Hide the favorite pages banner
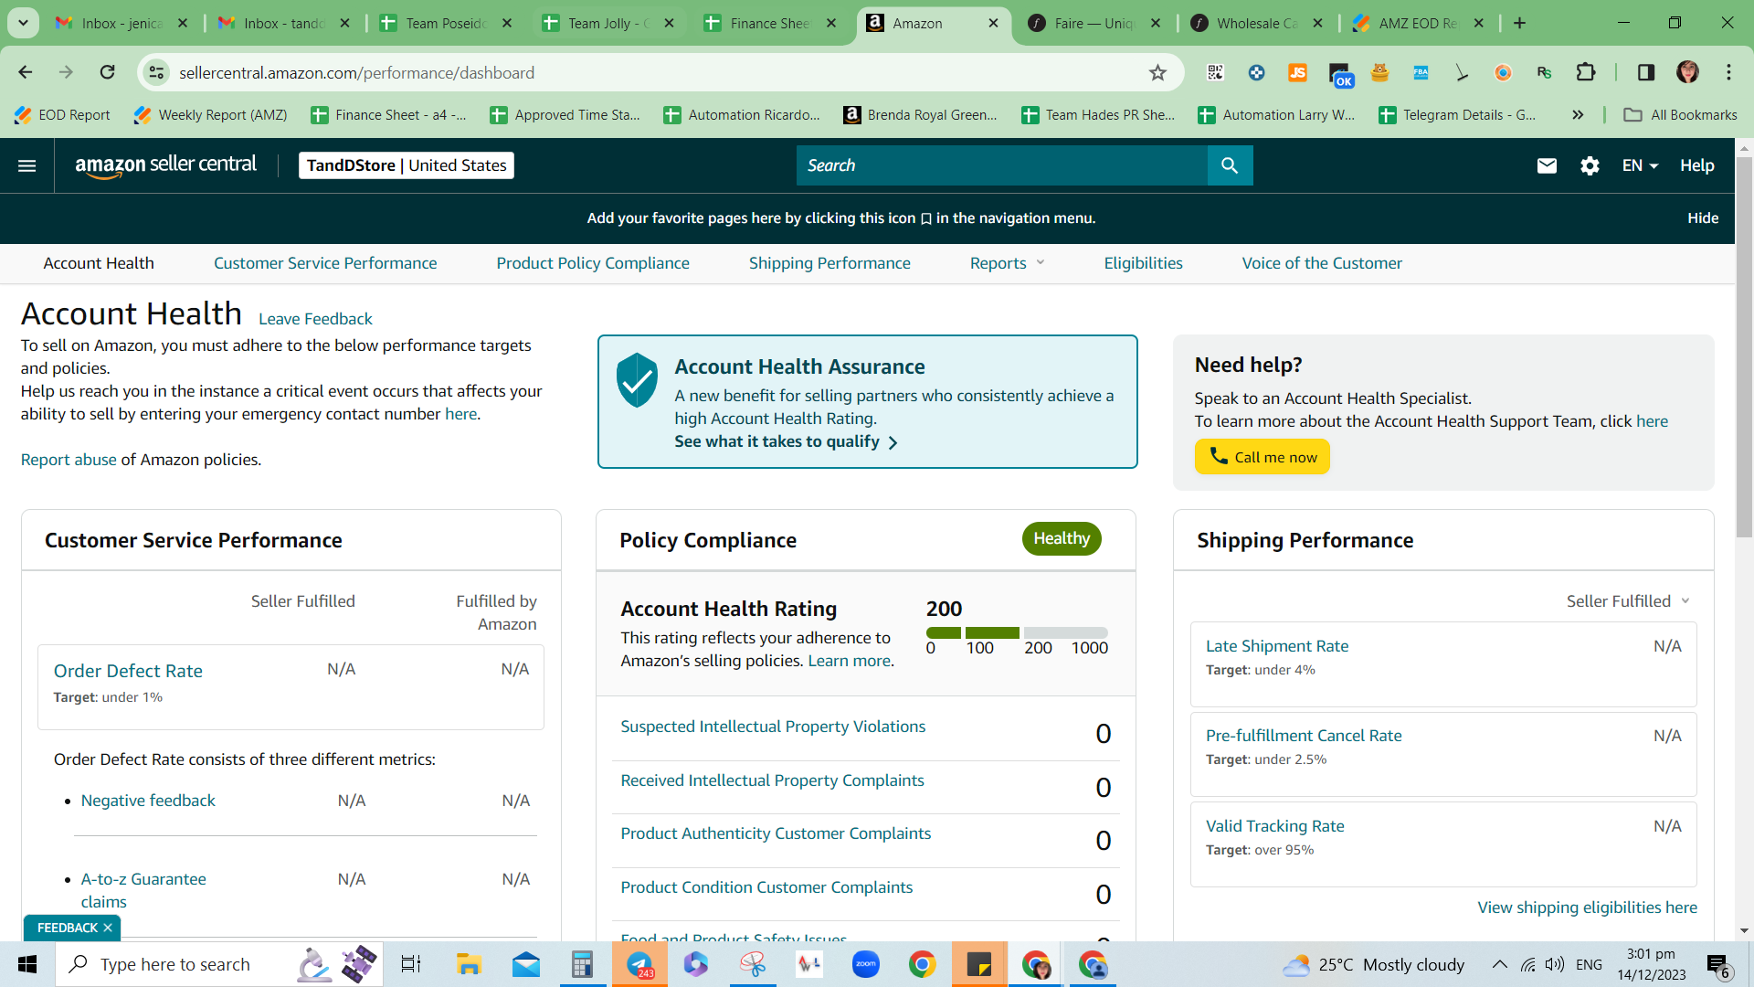 point(1703,218)
